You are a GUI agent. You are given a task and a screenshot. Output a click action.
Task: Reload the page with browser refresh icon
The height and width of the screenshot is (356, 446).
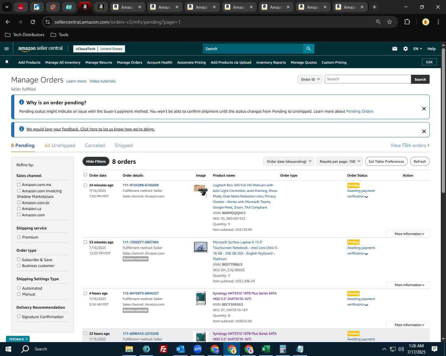33,22
